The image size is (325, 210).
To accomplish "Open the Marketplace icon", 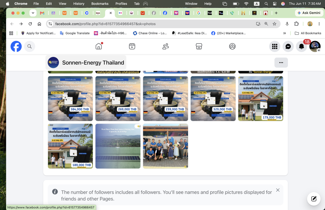I will click(199, 46).
